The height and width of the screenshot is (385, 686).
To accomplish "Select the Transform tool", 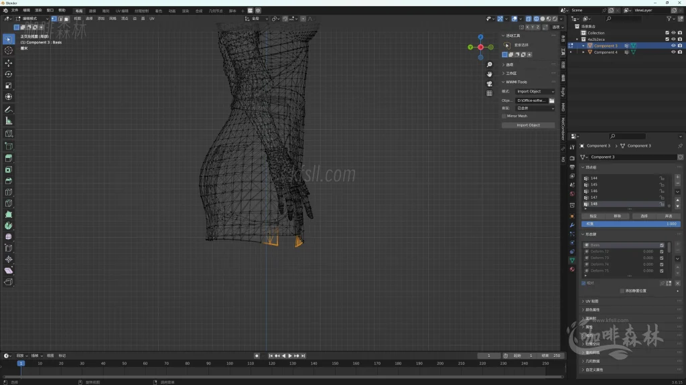I will (8, 96).
